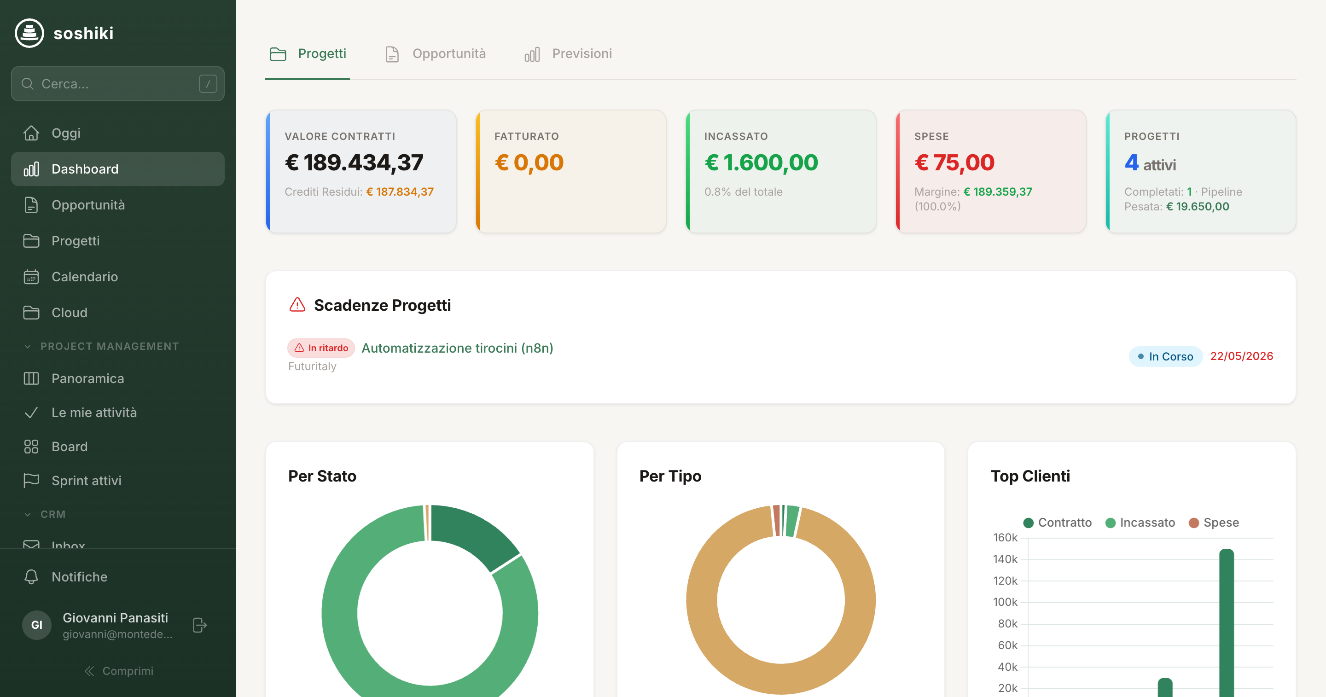The width and height of the screenshot is (1326, 697).
Task: Click the In ritardo badge
Action: tap(321, 348)
